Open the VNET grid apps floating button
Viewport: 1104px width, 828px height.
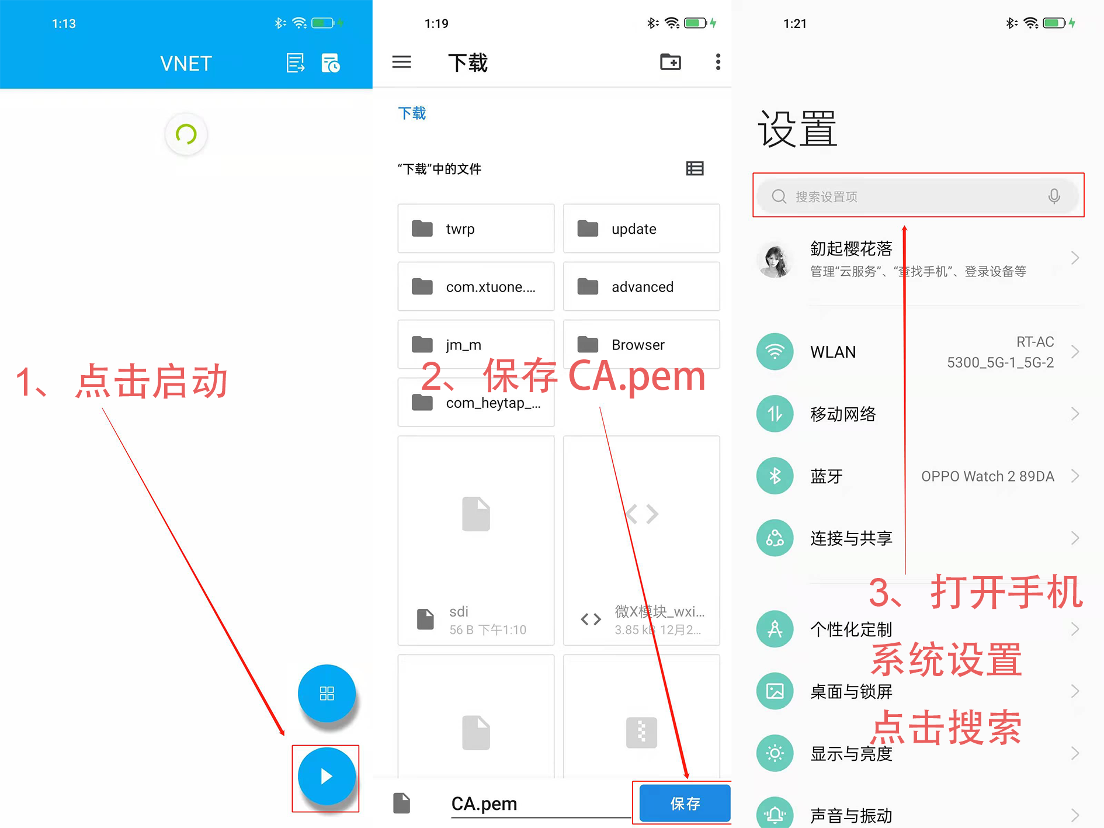click(x=327, y=693)
